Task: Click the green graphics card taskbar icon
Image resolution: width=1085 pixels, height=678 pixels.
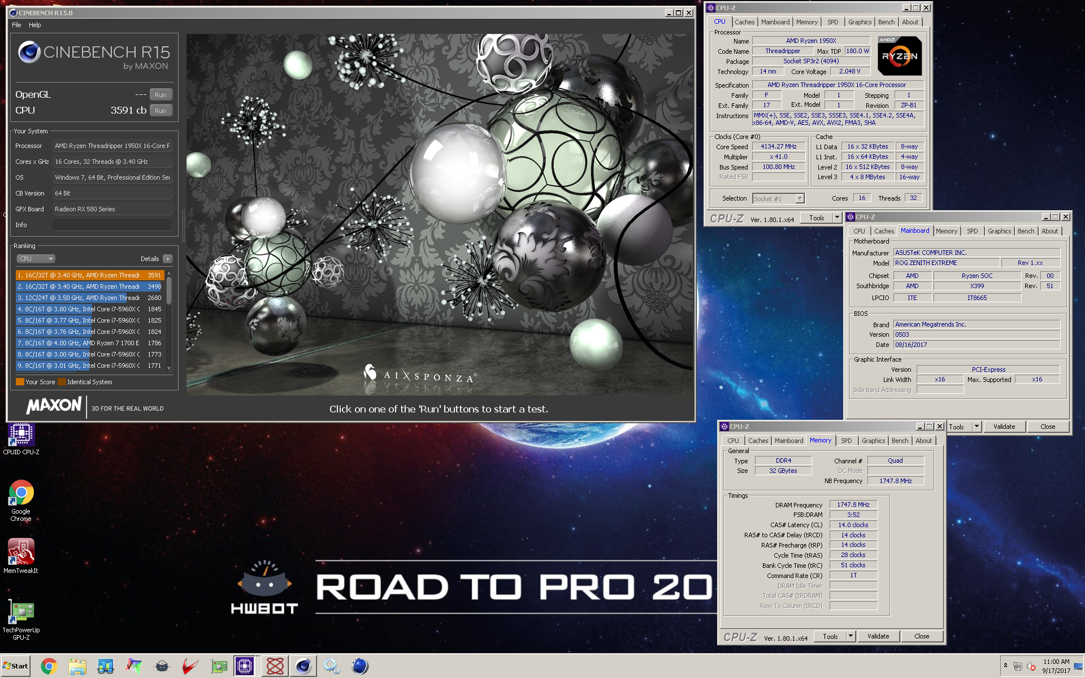Action: click(x=219, y=667)
